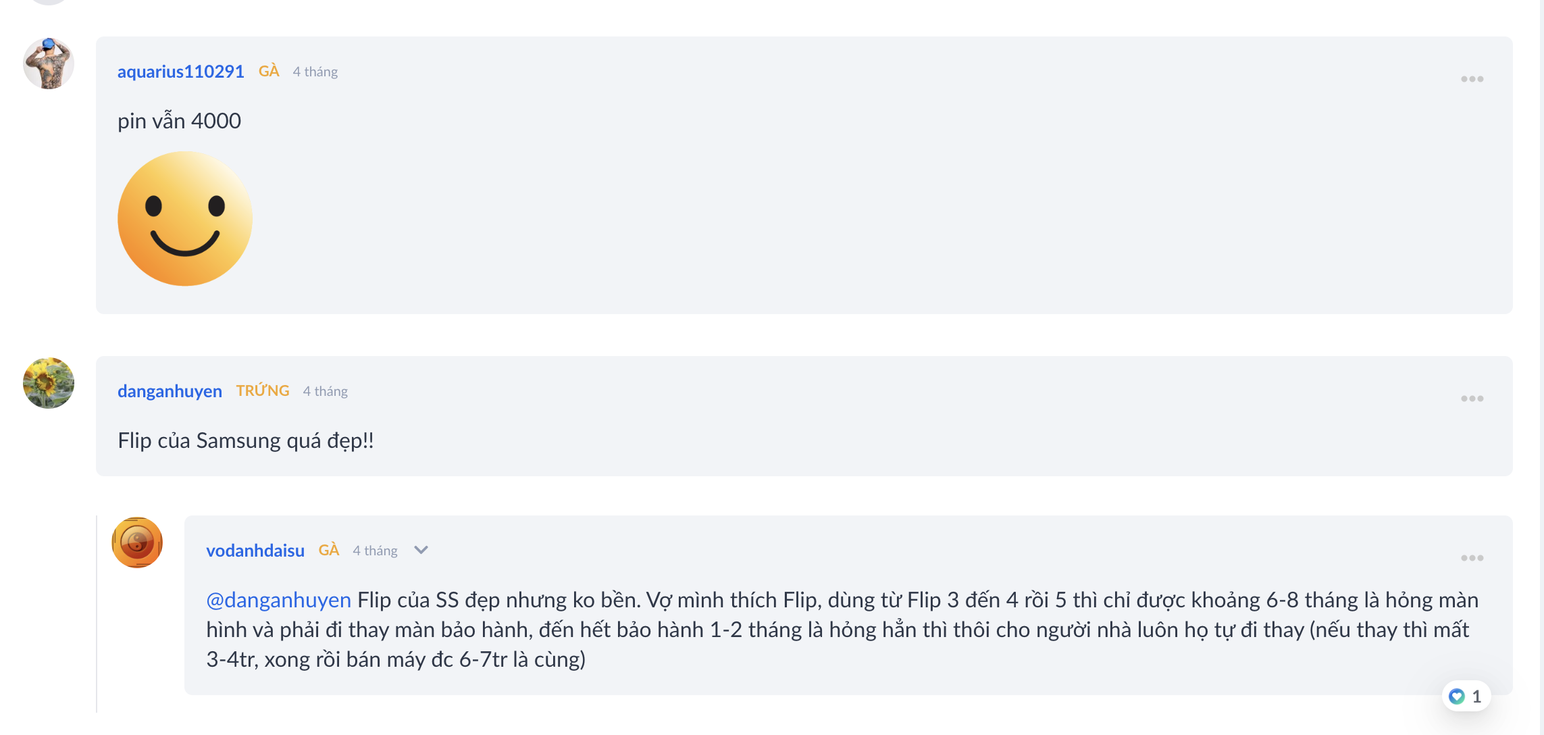Click 4 tháng timestamp on vodanhdaisu's reply
The image size is (1544, 735).
[x=375, y=551]
